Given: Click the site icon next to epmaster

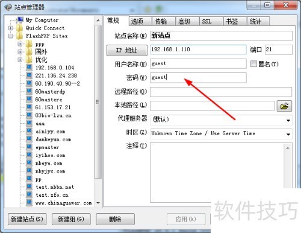Looking at the screenshot, I should [x=29, y=147].
